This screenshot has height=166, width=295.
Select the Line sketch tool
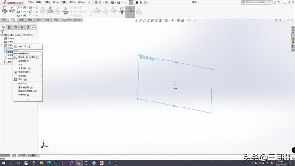pos(18,8)
